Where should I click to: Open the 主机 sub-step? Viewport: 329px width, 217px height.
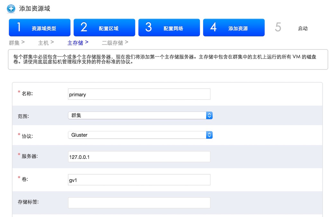[46, 43]
